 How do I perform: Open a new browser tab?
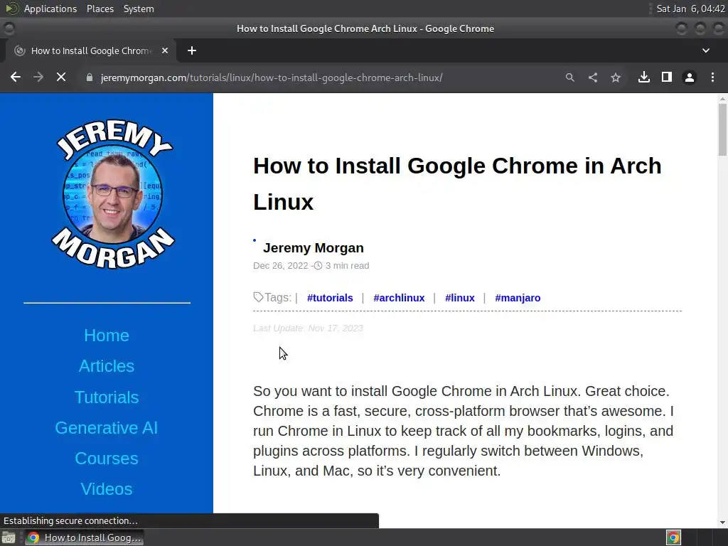192,50
